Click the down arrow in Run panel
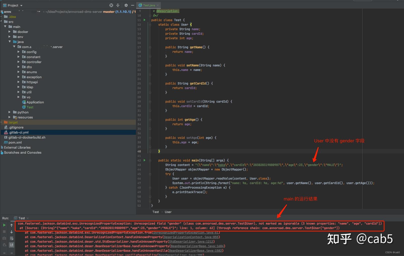The width and height of the screenshot is (404, 256). pyautogui.click(x=12, y=232)
